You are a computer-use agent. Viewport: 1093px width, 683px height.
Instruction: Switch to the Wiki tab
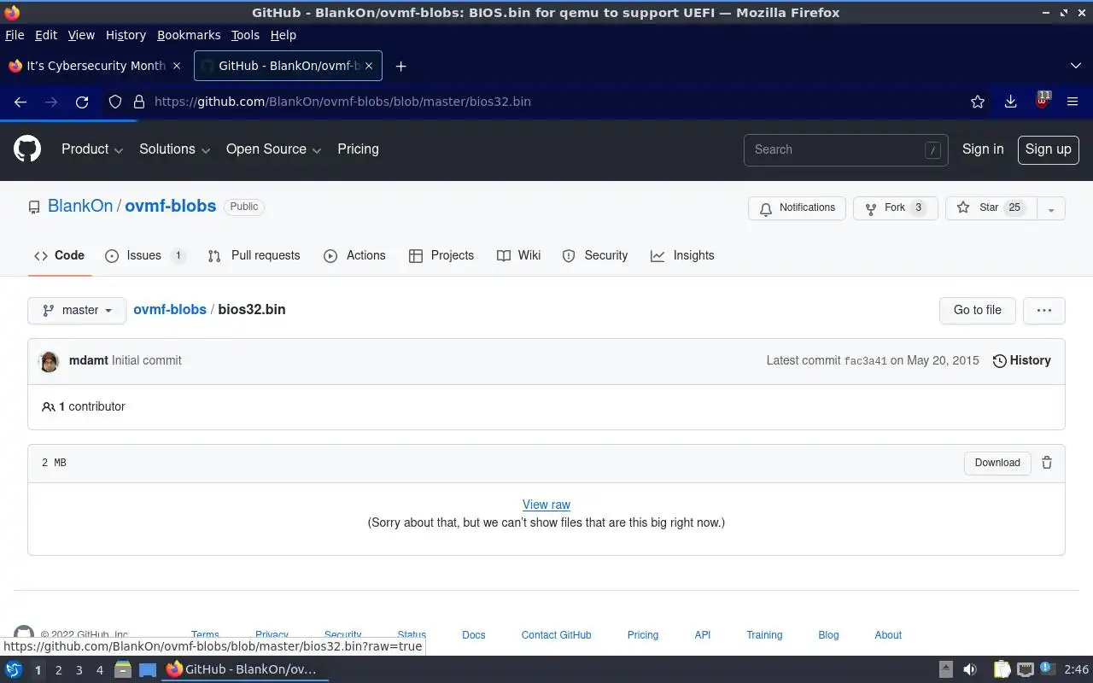pos(518,255)
